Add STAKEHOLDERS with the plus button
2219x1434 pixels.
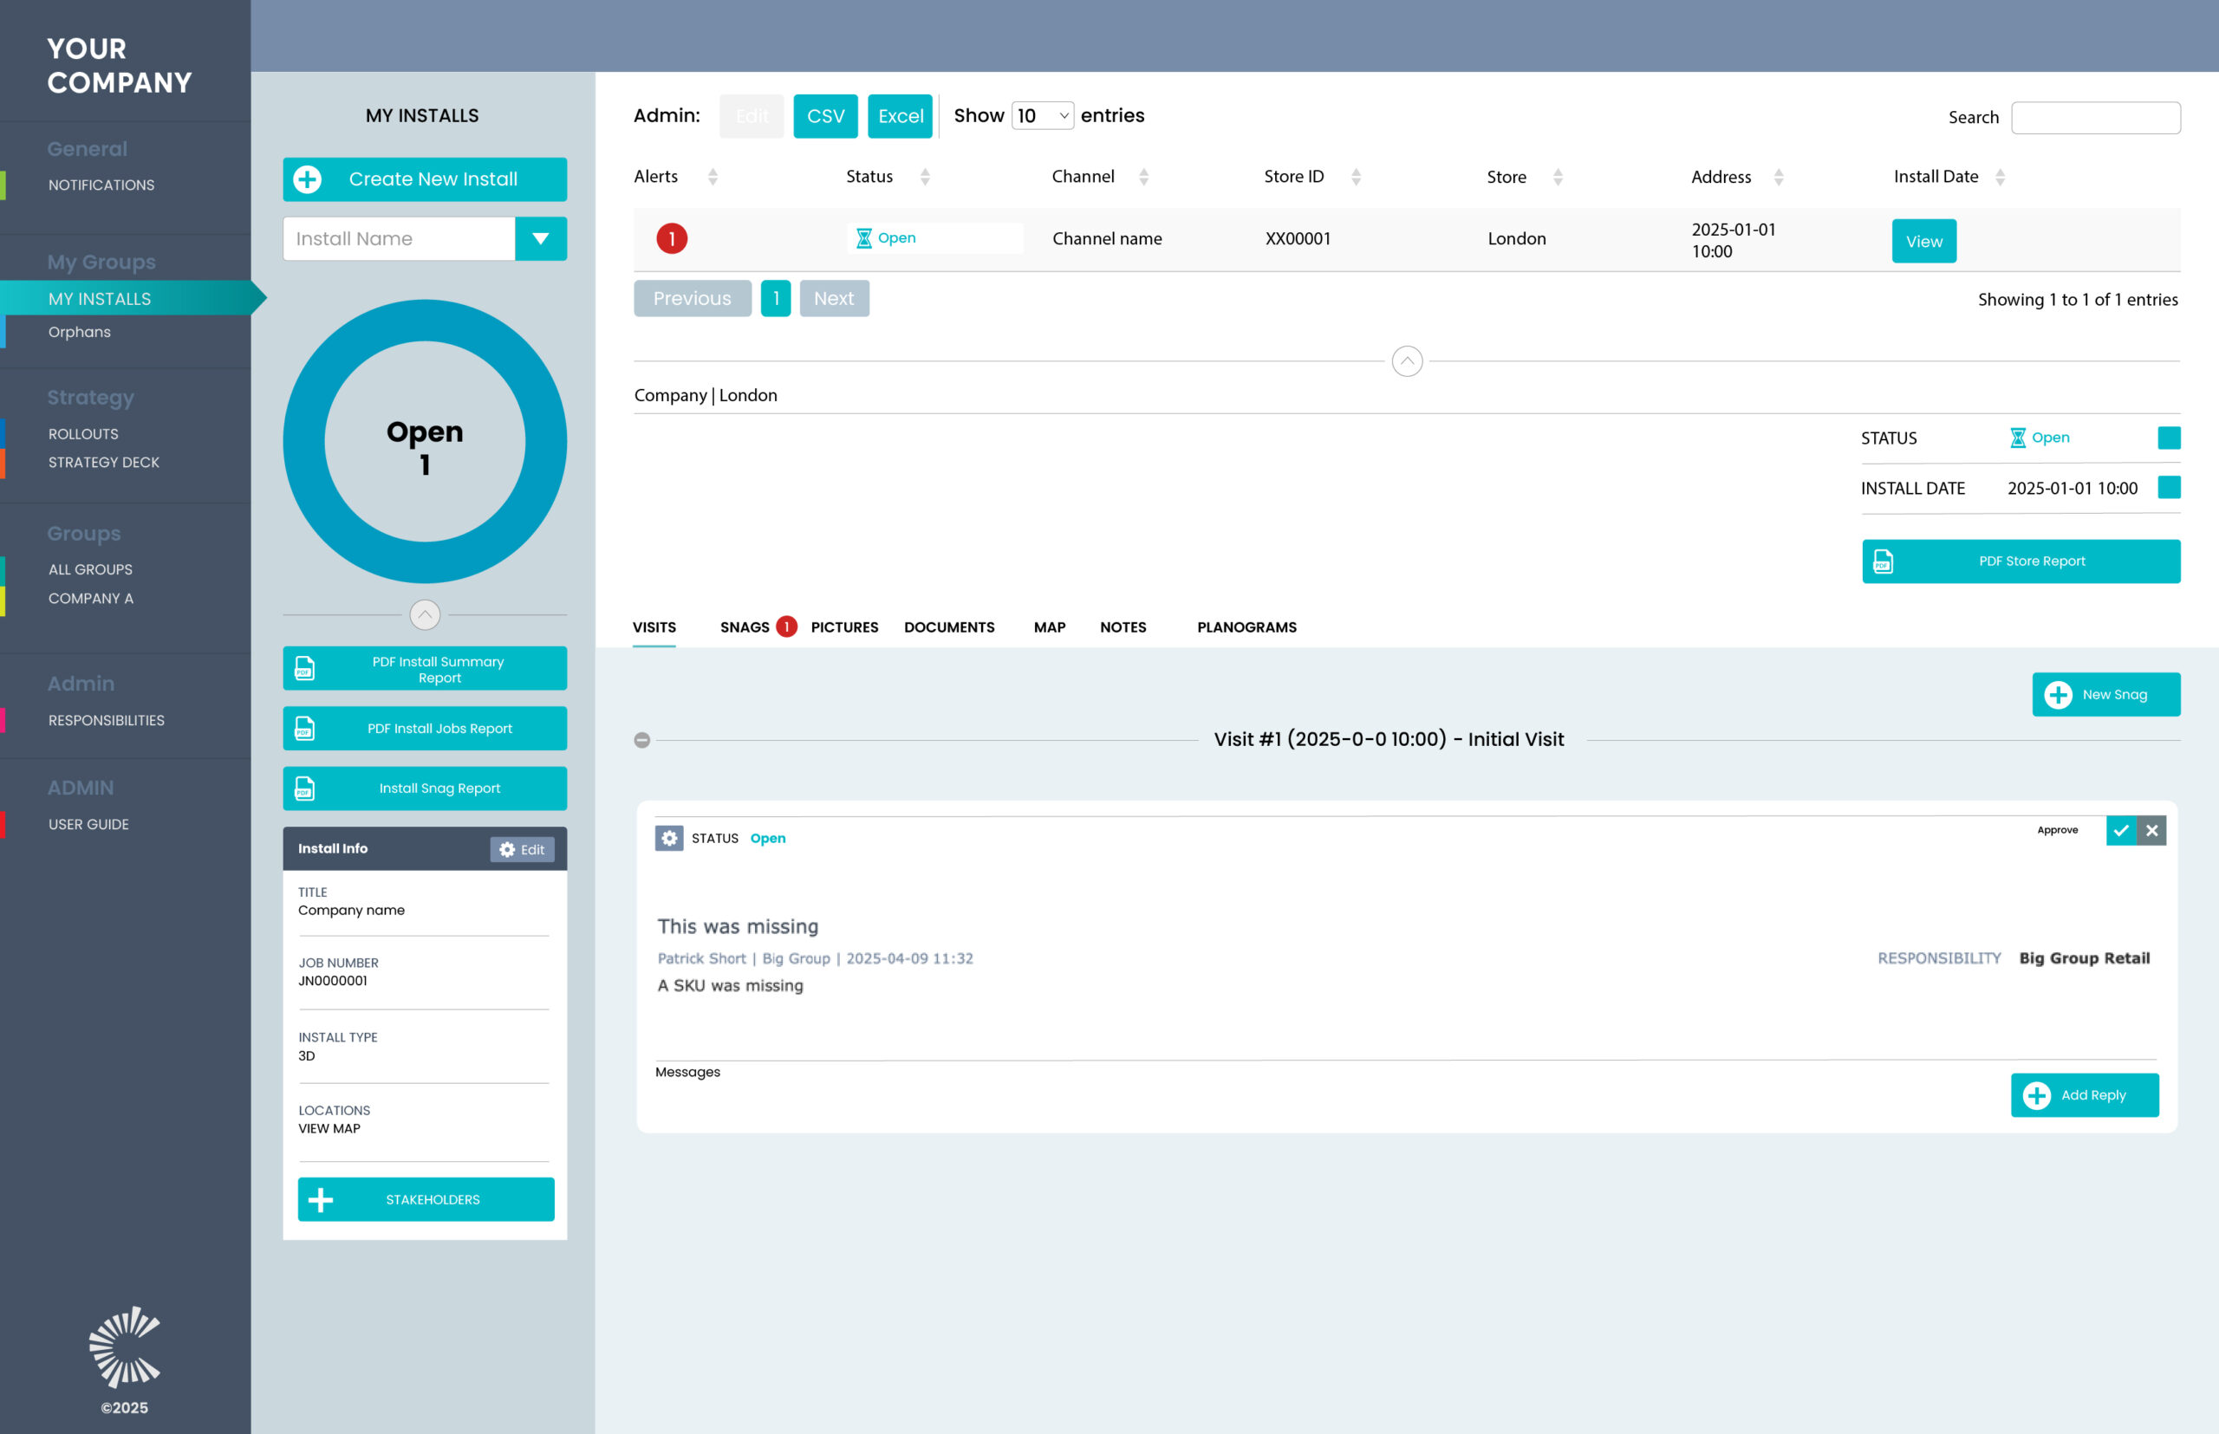[426, 1199]
